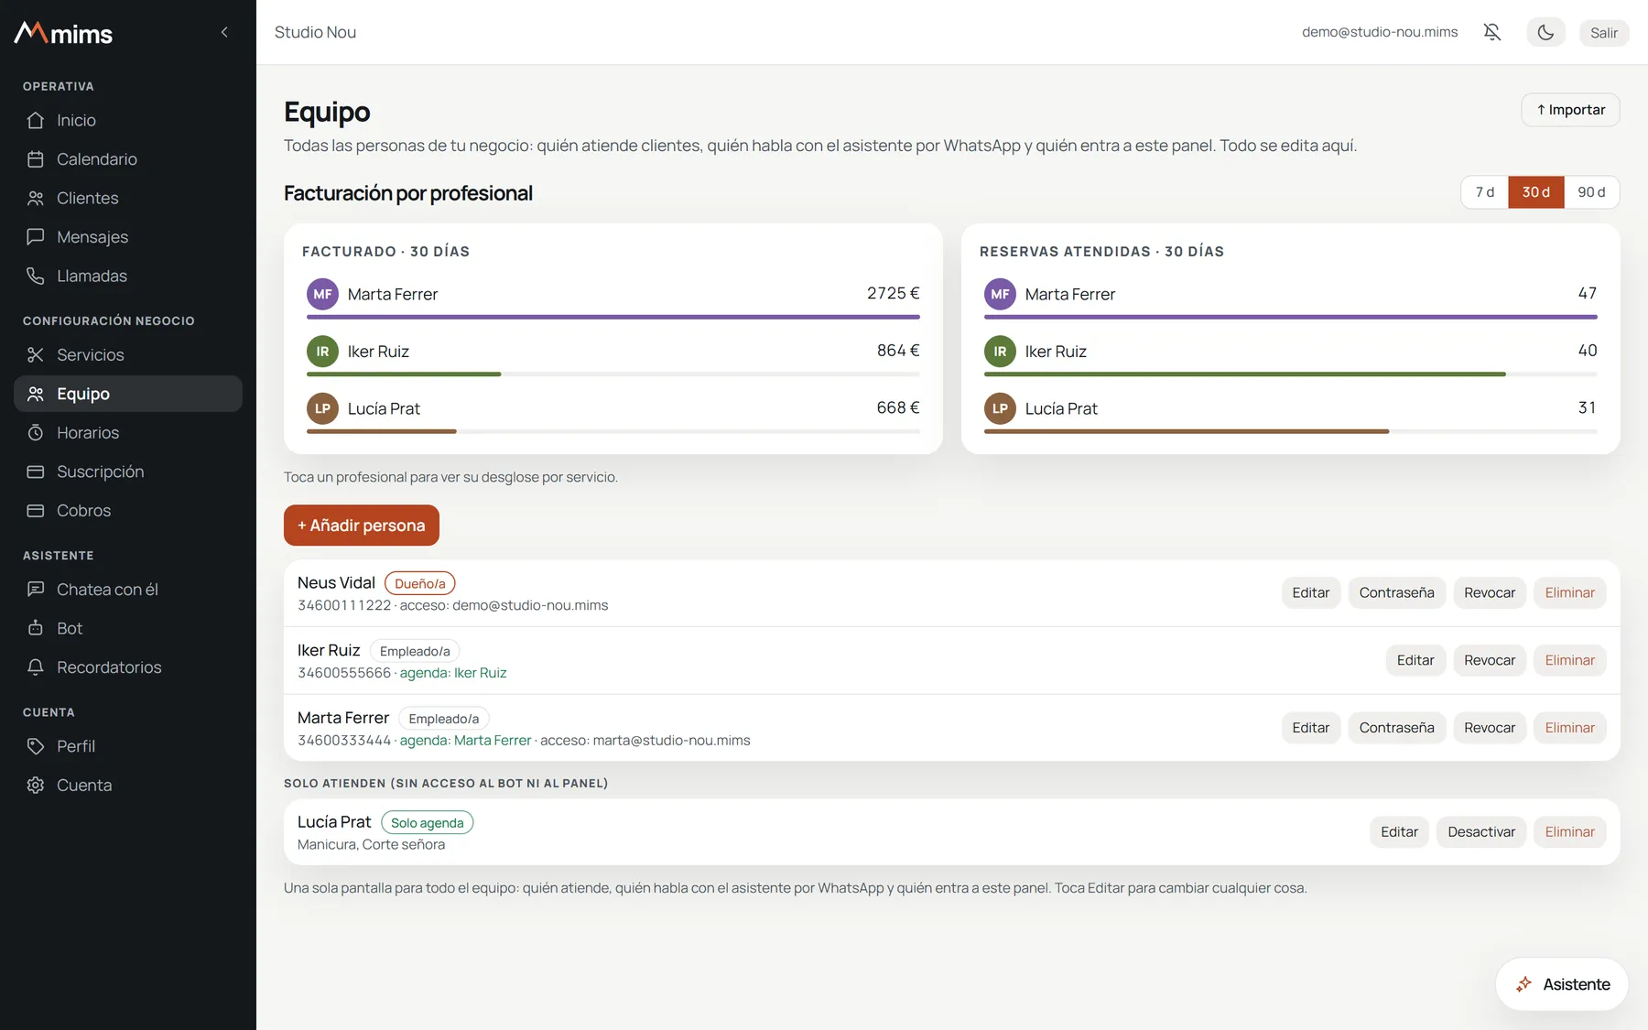
Task: Click the Dueño/a badge
Action: pos(420,583)
